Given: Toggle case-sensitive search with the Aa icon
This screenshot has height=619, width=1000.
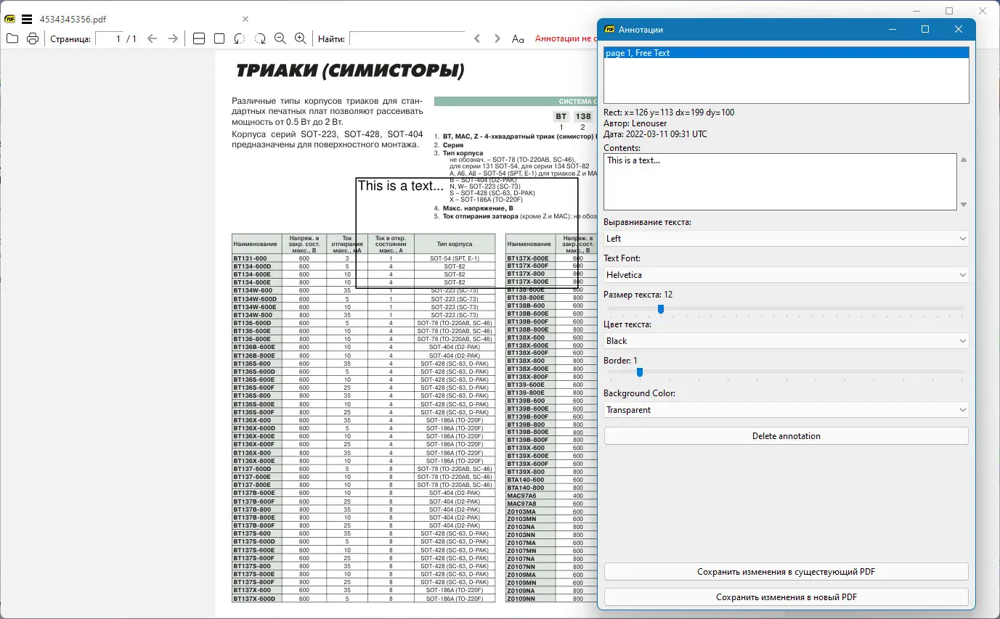Looking at the screenshot, I should tap(518, 38).
